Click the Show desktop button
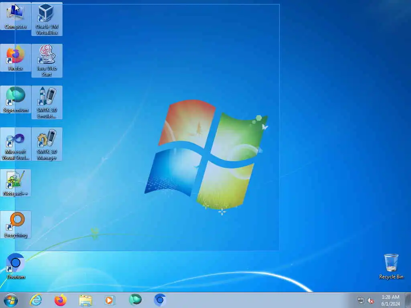411x308 pixels. (x=408, y=300)
